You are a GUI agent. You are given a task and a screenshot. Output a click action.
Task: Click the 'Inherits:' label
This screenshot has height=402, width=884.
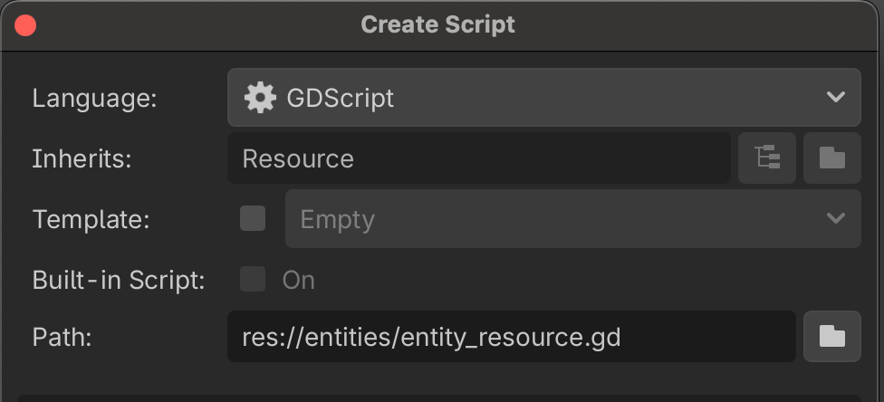[82, 158]
